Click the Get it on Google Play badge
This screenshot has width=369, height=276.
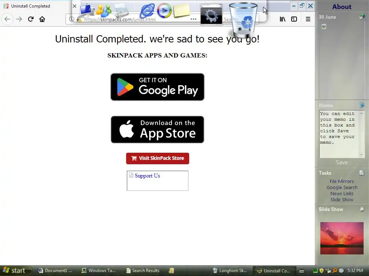pyautogui.click(x=157, y=87)
